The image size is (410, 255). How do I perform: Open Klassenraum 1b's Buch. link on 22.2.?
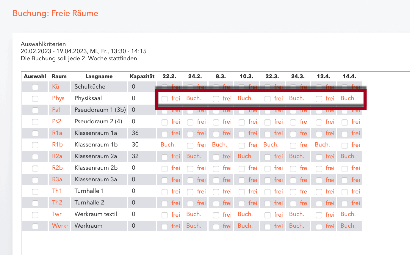click(168, 144)
